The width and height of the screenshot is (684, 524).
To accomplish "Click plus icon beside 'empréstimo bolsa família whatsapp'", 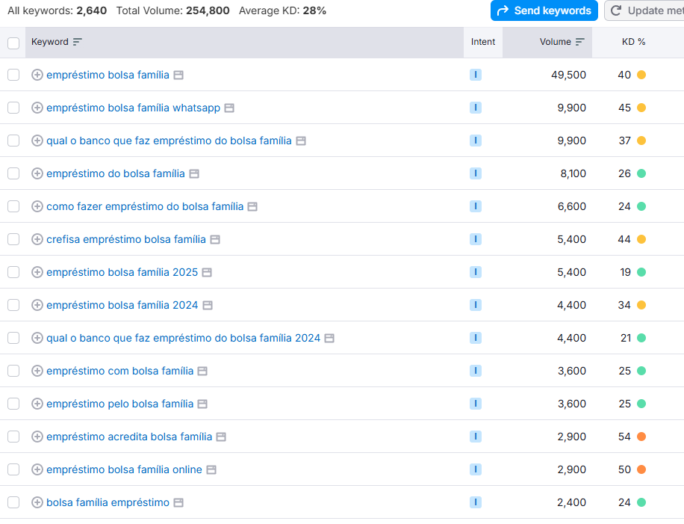I will tap(37, 108).
